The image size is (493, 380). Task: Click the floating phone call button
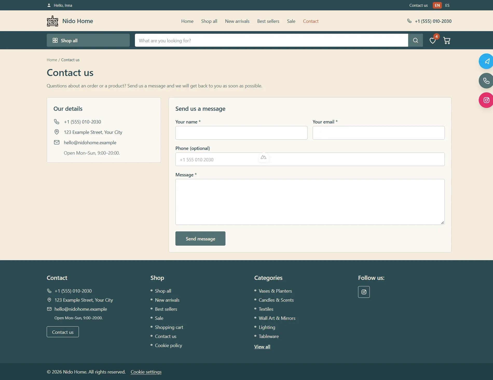(x=486, y=81)
